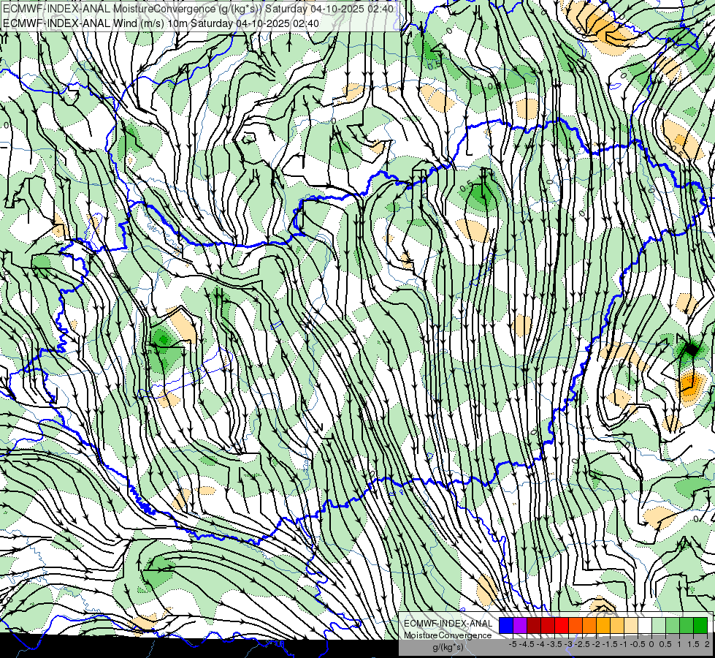715x658 pixels.
Task: Click the amber legend swatch for -2 to -1.5
Action: pyautogui.click(x=603, y=625)
